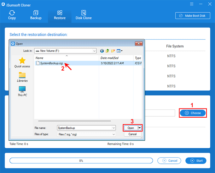The width and height of the screenshot is (215, 173).
Task: Expand the File name dropdown arrow
Action: point(114,128)
